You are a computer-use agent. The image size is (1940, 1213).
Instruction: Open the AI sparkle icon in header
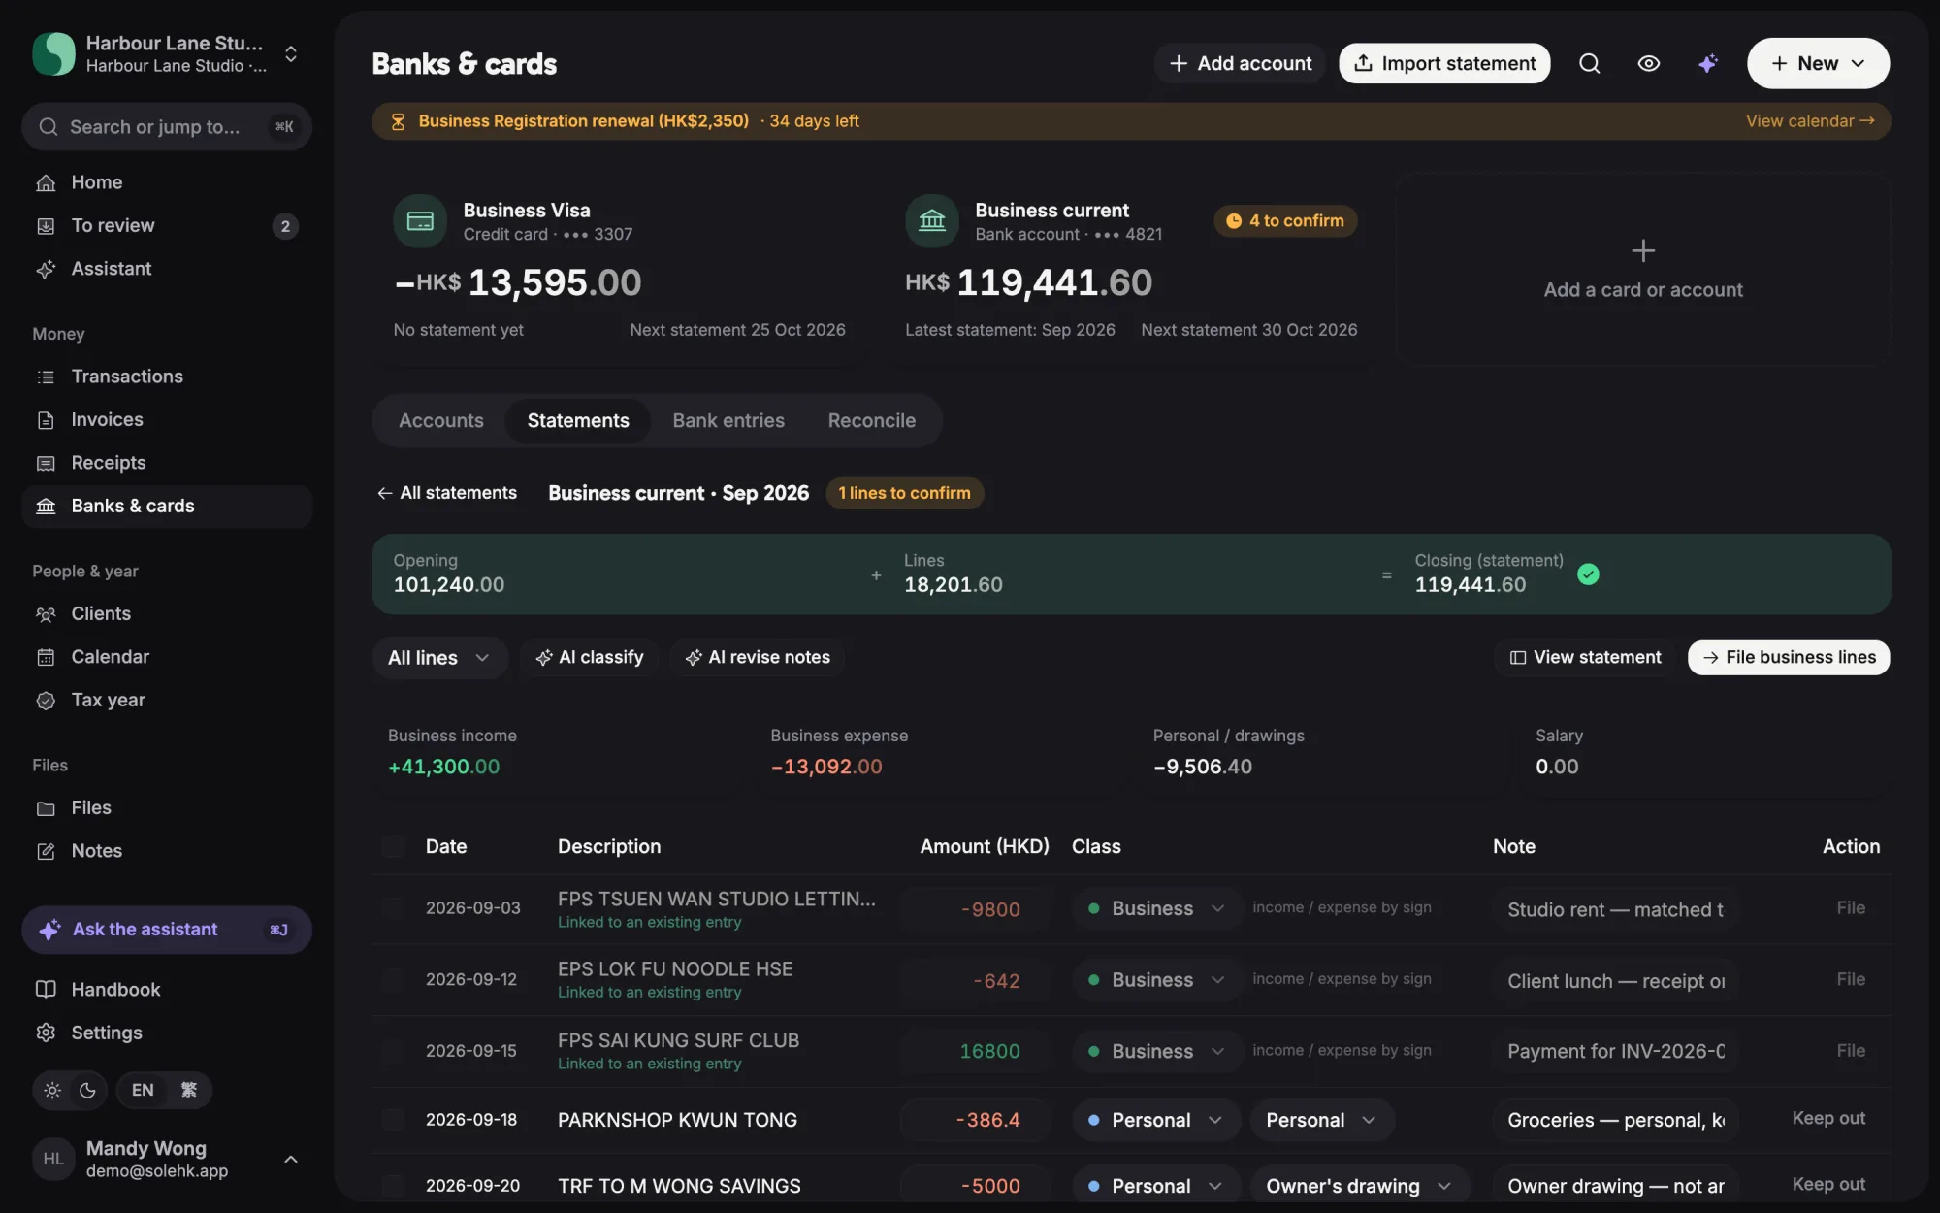[x=1707, y=63]
